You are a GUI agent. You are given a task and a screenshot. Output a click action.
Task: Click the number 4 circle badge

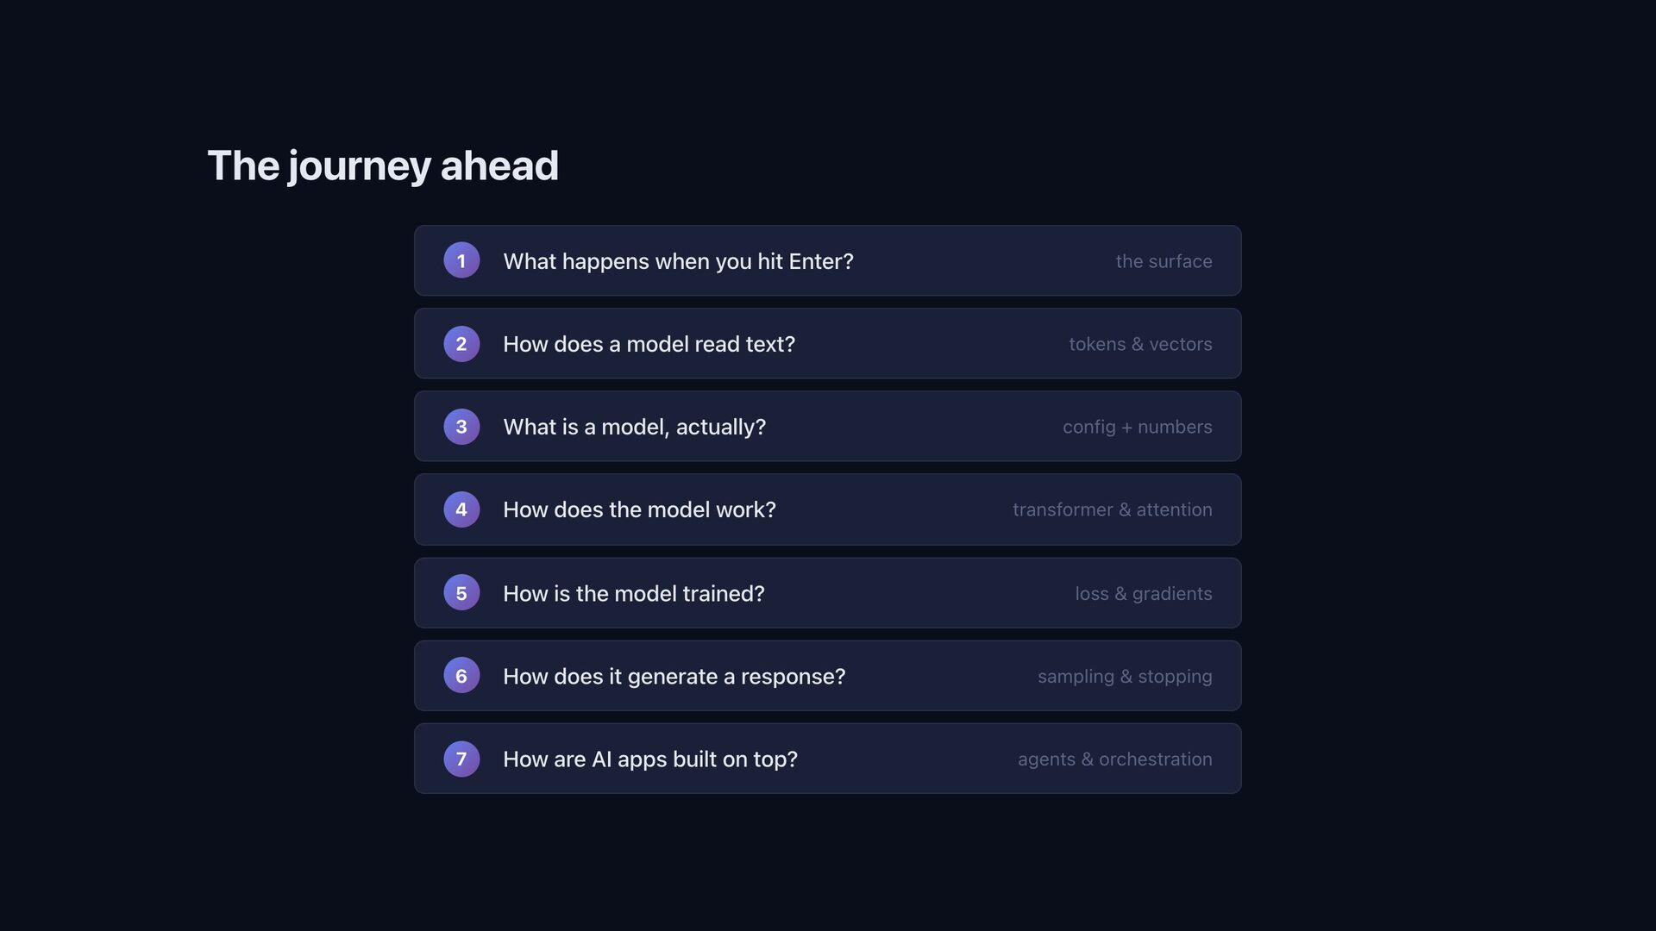coord(461,509)
